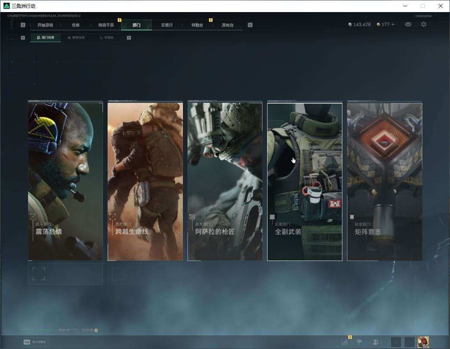Click the first empty plus team slot
This screenshot has height=349, width=450.
(396, 342)
